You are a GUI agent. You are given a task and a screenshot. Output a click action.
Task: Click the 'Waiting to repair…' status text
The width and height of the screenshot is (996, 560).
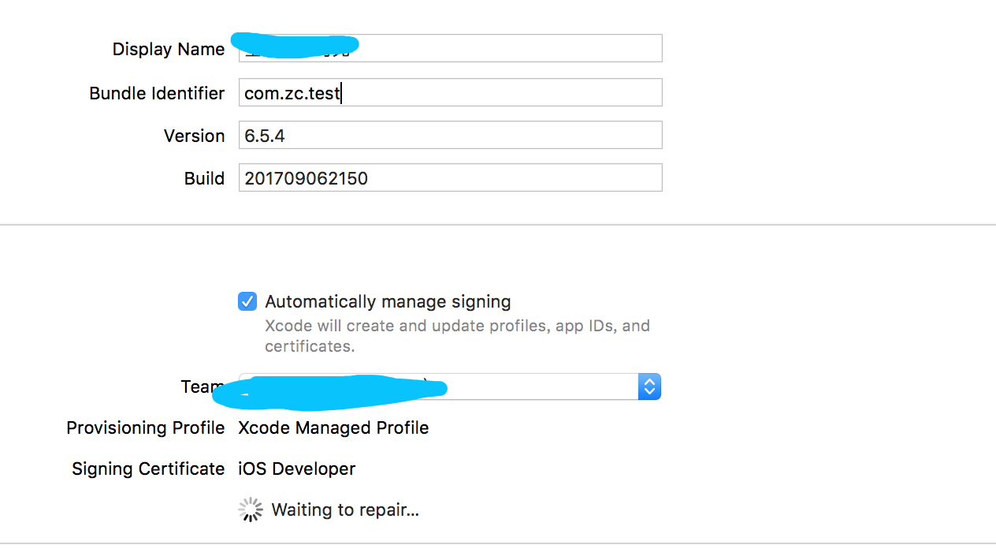point(345,510)
